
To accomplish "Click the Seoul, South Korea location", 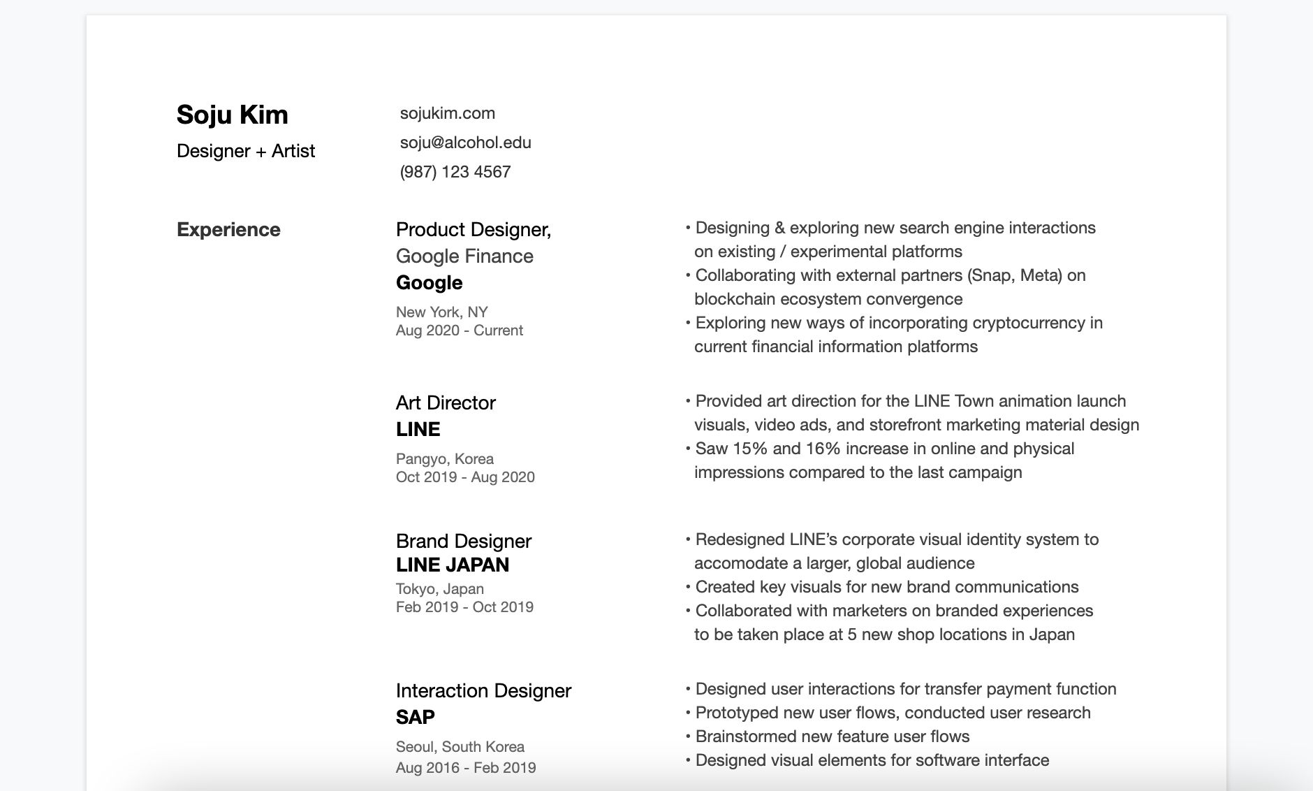I will tap(460, 747).
